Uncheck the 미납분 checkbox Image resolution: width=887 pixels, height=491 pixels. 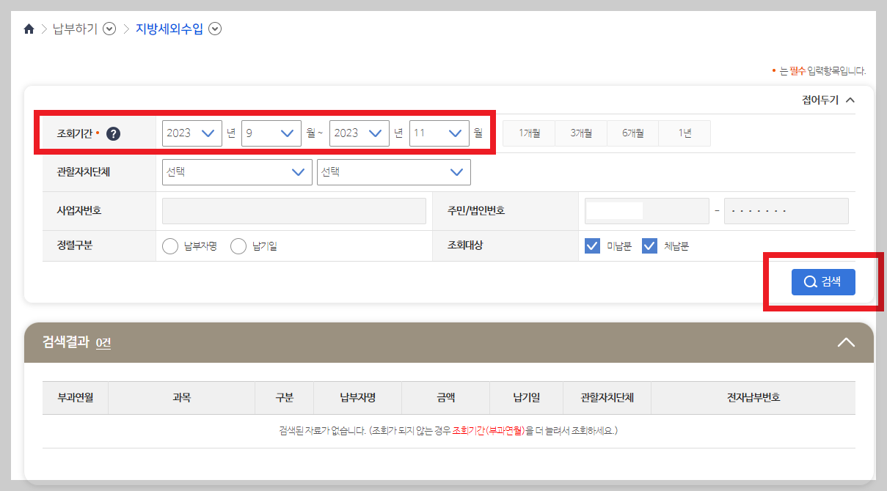(592, 245)
